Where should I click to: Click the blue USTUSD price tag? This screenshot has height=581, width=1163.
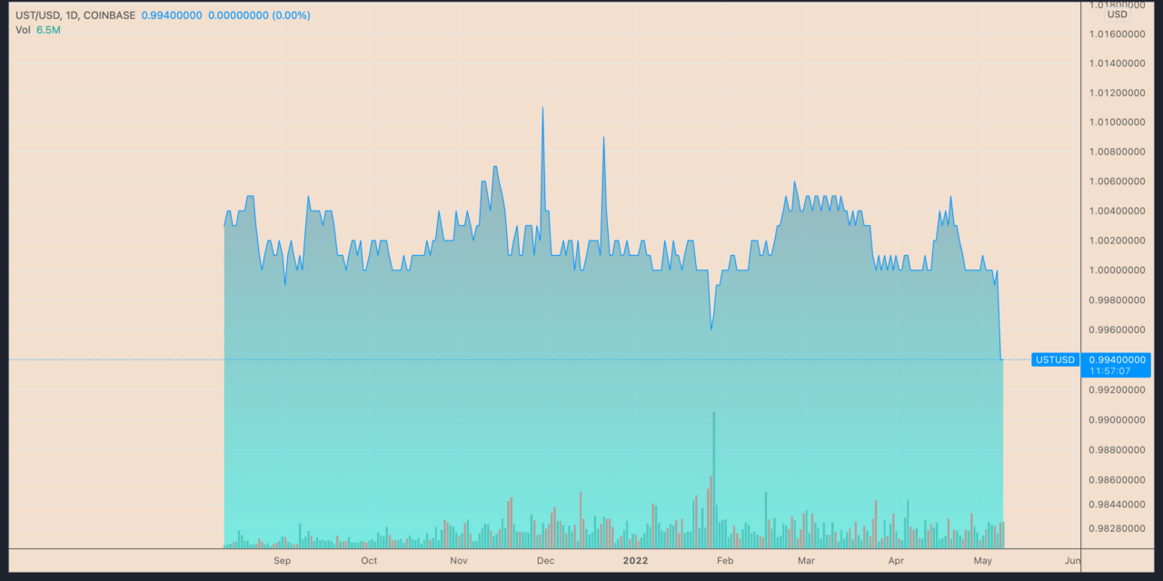[1054, 359]
